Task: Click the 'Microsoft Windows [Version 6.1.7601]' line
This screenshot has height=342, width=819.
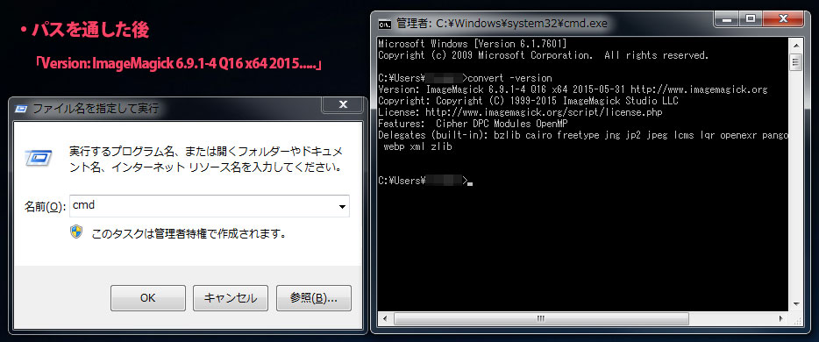Action: [472, 43]
